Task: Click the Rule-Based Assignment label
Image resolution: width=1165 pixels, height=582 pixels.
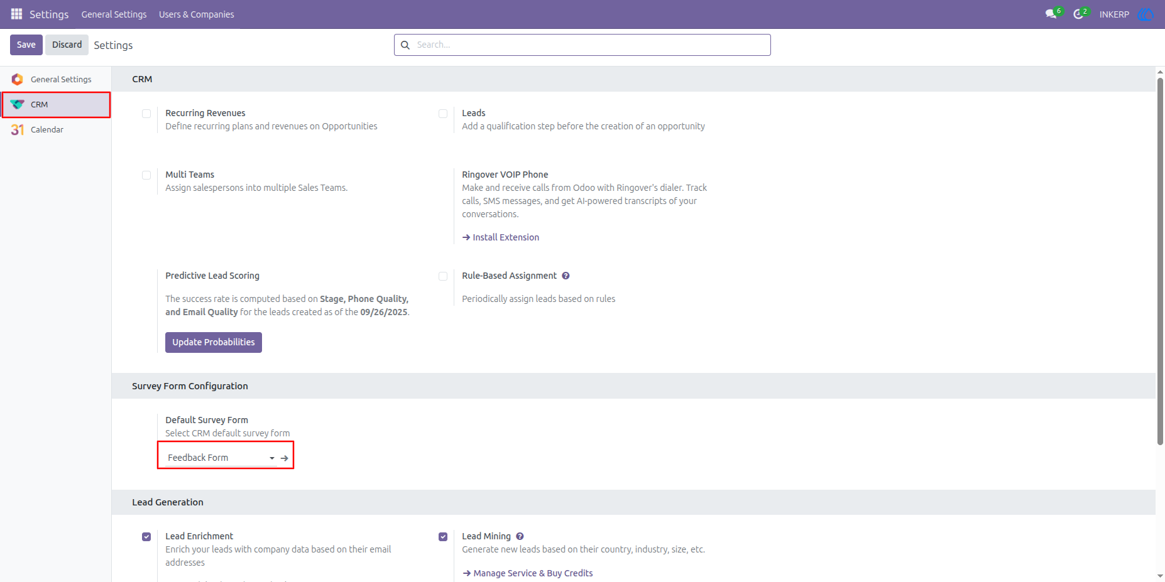Action: [509, 276]
